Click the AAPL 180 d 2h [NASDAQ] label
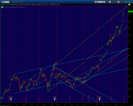 pos(9,4)
